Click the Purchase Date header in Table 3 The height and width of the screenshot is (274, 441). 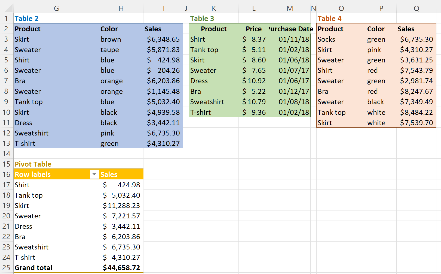point(290,29)
